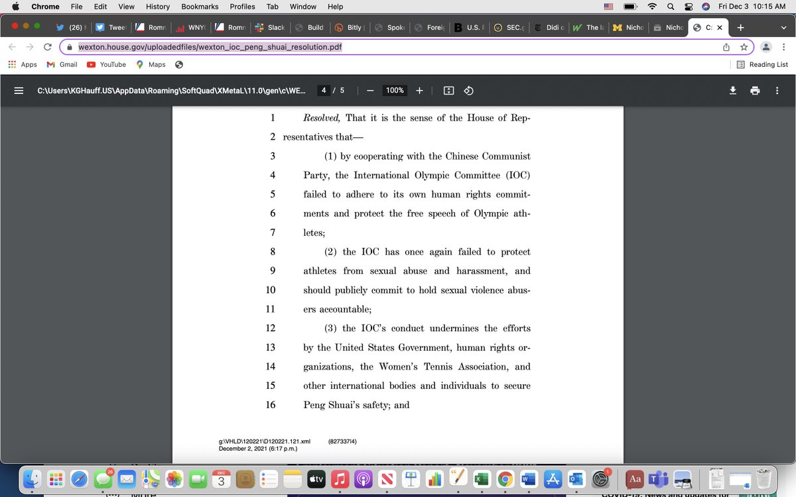Image resolution: width=796 pixels, height=497 pixels.
Task: Open Apple TV from the dock
Action: click(316, 479)
